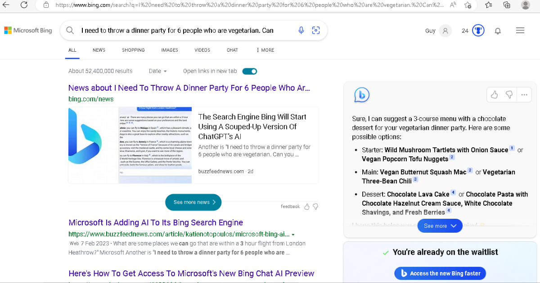Open the Date filter dropdown

tap(157, 71)
